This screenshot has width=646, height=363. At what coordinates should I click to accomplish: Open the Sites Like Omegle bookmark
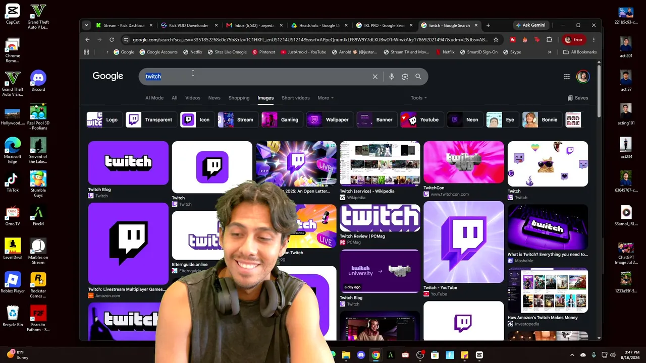227,52
